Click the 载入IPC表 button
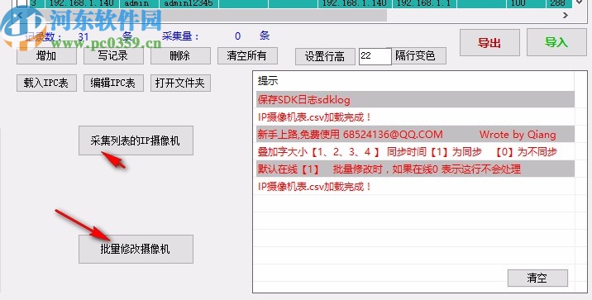 pyautogui.click(x=46, y=83)
